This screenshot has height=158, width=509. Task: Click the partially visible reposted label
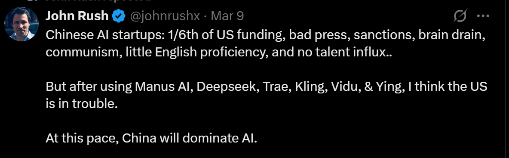pos(98,1)
